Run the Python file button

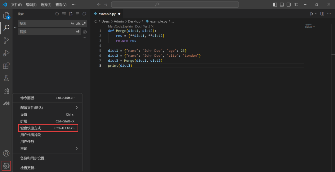(x=312, y=14)
